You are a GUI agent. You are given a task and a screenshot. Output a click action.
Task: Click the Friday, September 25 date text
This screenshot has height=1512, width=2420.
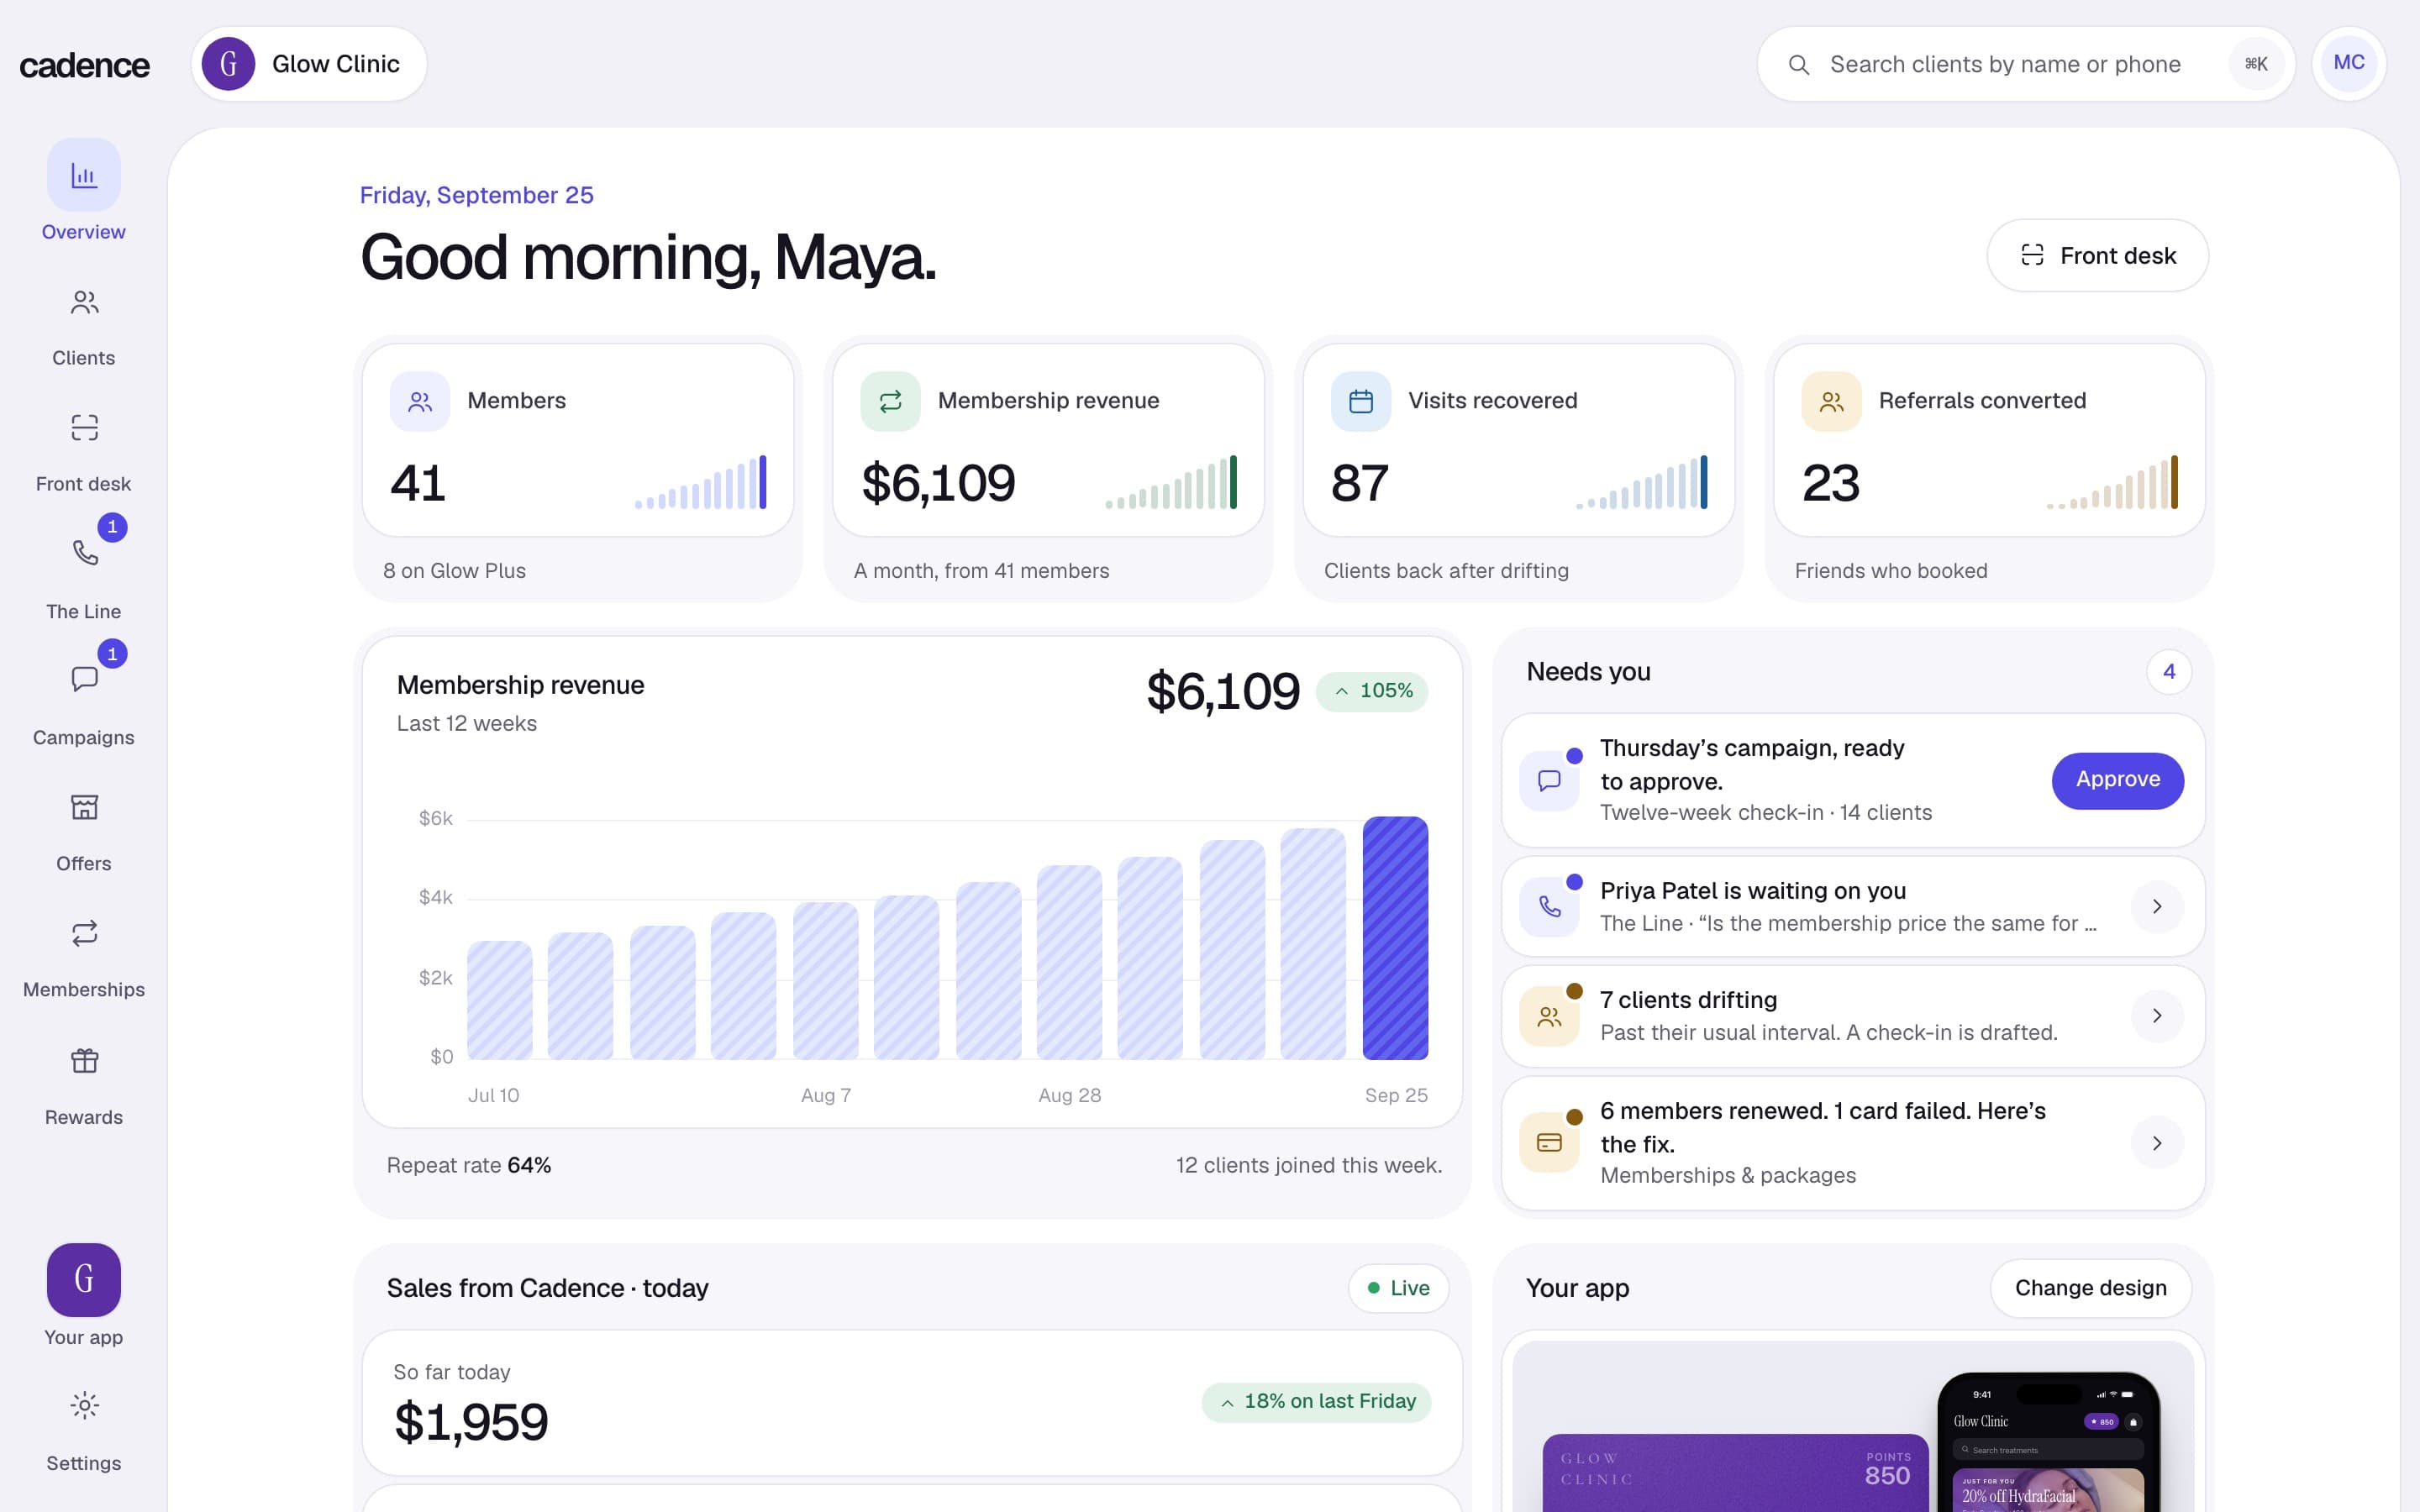[x=476, y=195]
